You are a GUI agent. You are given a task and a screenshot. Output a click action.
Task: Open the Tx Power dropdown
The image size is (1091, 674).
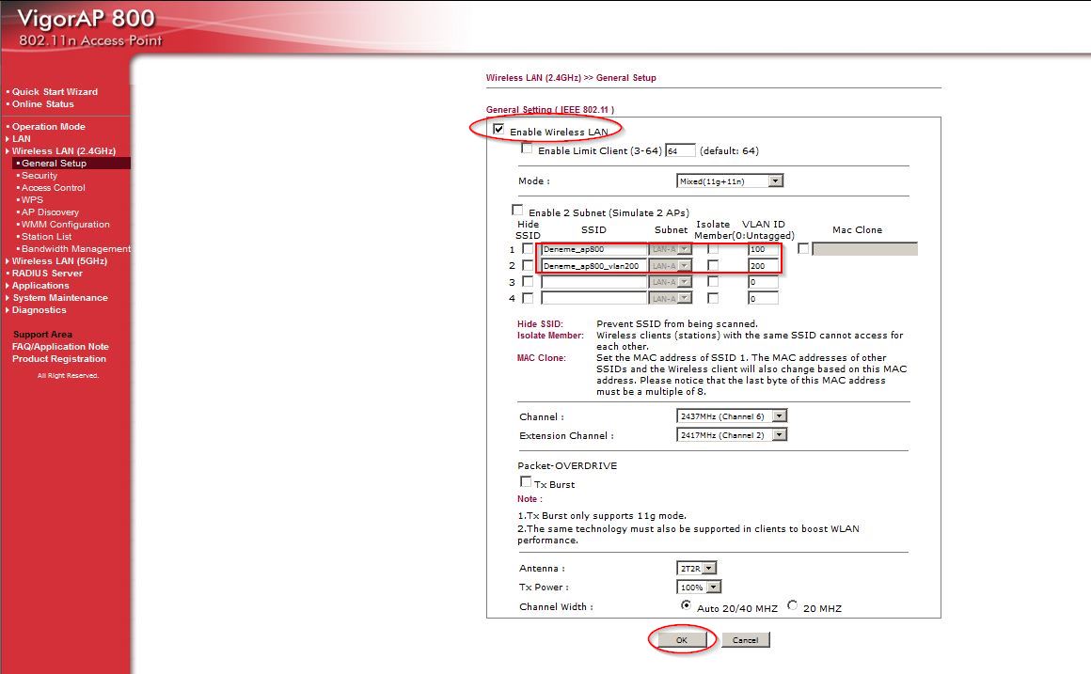pyautogui.click(x=700, y=588)
